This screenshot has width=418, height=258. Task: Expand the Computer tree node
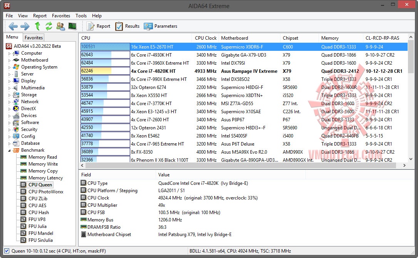(x=9, y=54)
